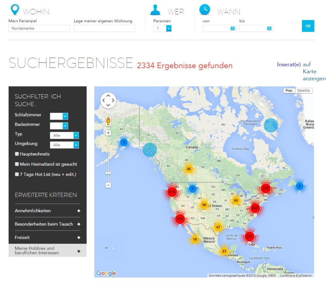
Task: Expand the Freizeit section
Action: (x=48, y=237)
